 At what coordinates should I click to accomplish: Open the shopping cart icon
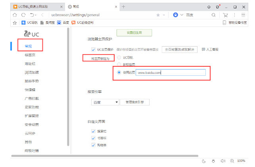225,15
